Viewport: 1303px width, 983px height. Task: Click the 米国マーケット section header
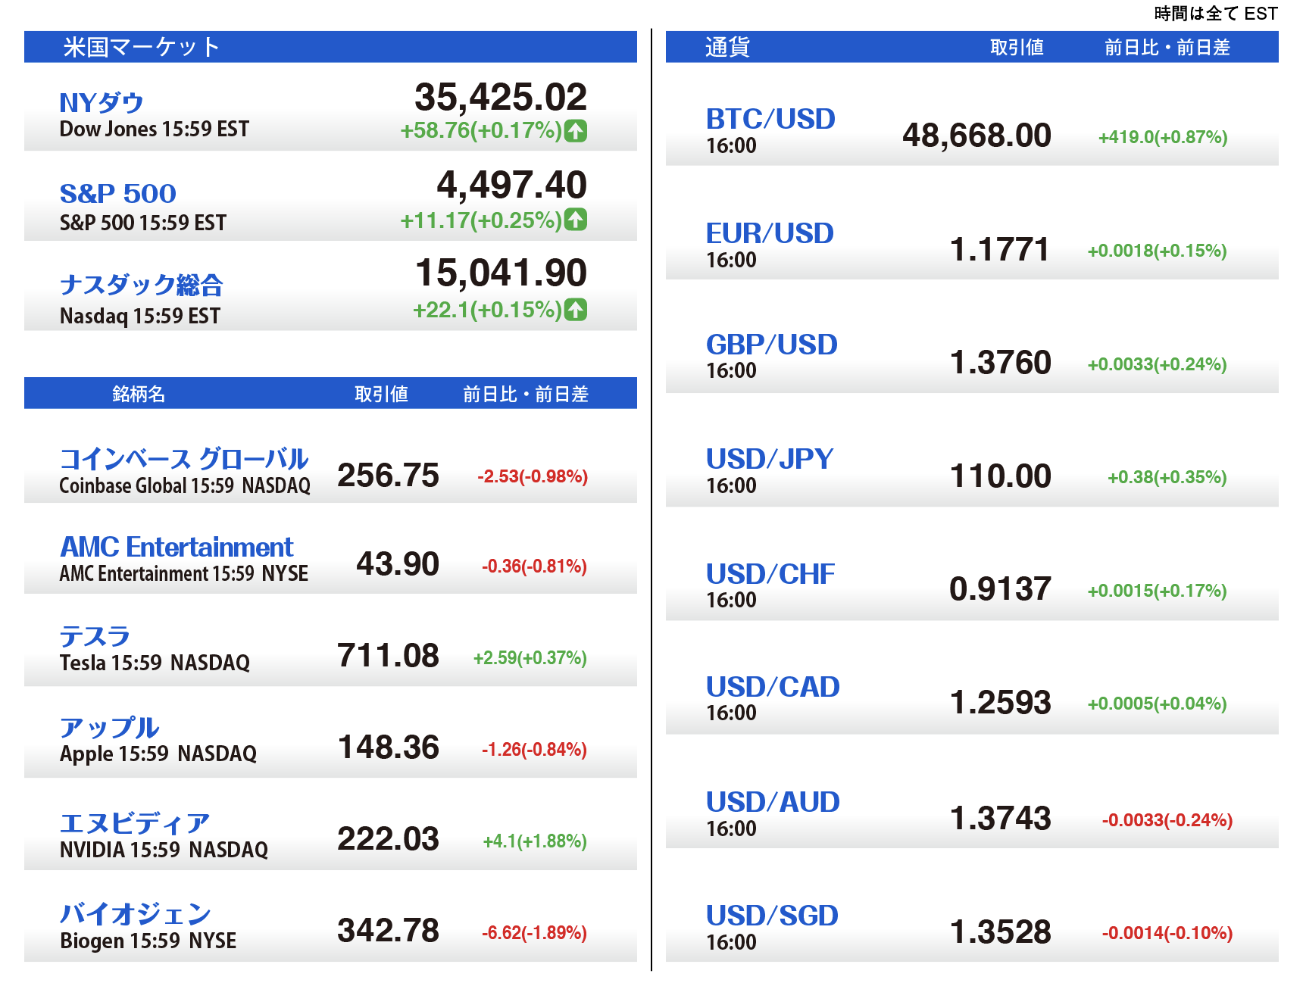click(x=142, y=47)
